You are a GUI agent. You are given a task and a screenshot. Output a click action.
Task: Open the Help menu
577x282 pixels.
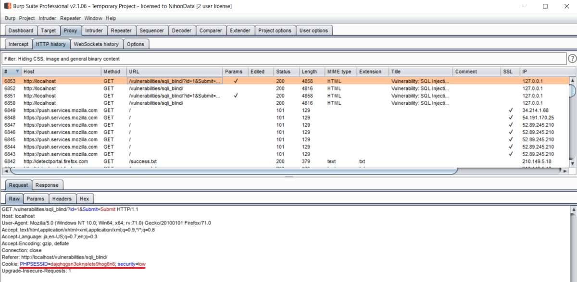point(111,18)
